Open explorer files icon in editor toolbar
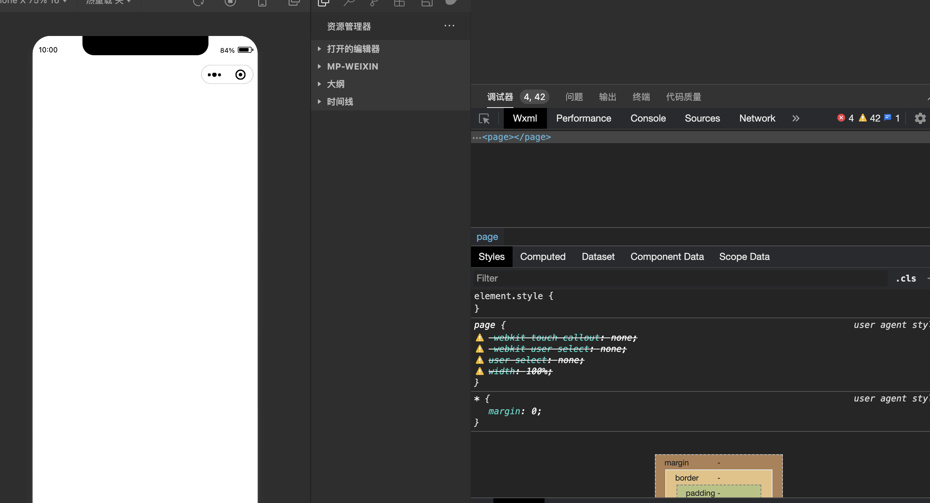The image size is (930, 503). pos(323,2)
